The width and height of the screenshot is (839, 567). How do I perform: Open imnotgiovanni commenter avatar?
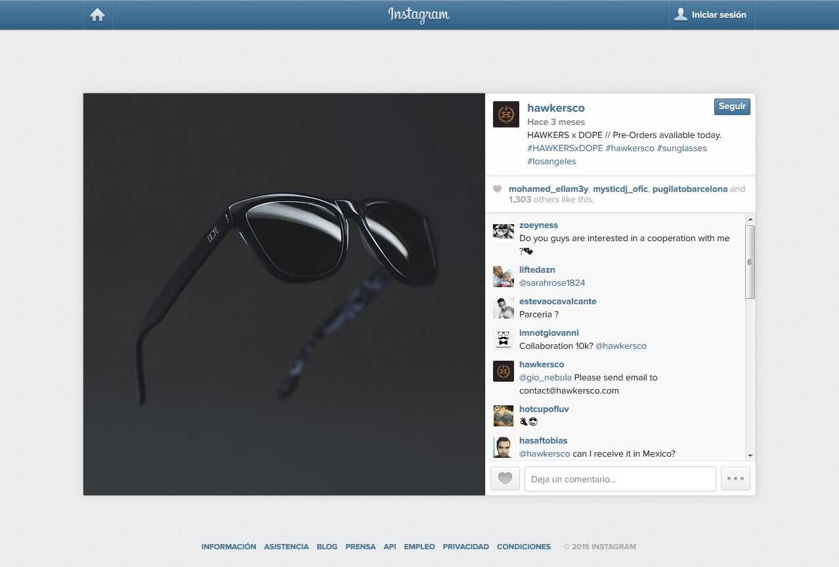click(x=504, y=340)
